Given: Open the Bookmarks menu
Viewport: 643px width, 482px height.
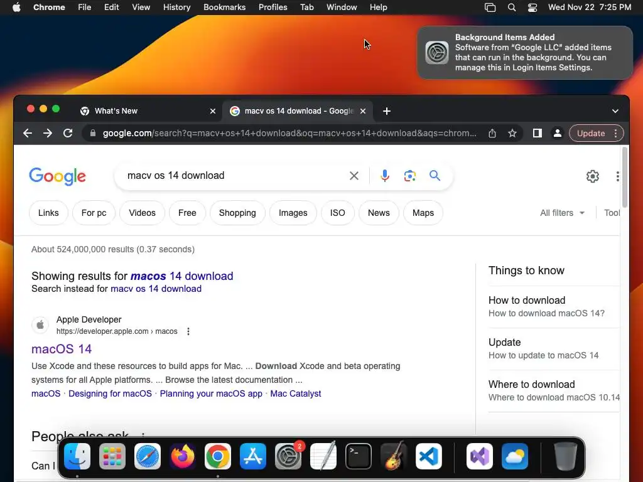Looking at the screenshot, I should [224, 8].
